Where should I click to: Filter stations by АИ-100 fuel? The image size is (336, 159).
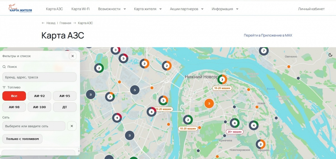tap(39, 107)
